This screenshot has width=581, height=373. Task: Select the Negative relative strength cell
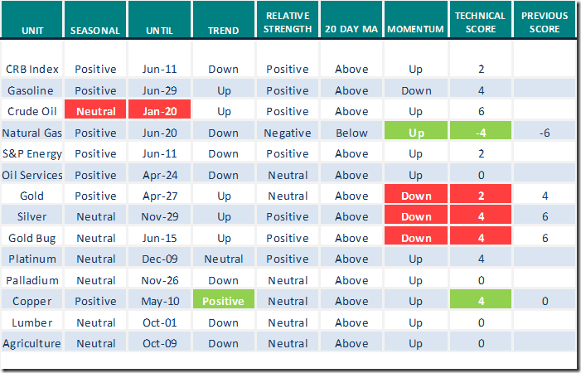point(288,133)
